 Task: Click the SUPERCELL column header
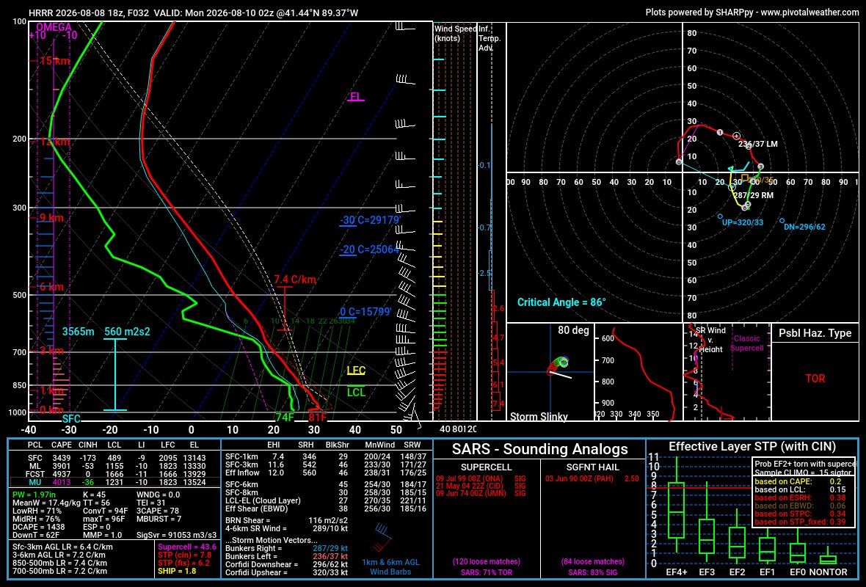(x=487, y=467)
